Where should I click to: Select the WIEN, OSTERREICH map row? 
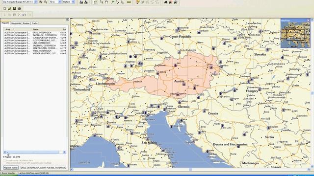[35, 51]
